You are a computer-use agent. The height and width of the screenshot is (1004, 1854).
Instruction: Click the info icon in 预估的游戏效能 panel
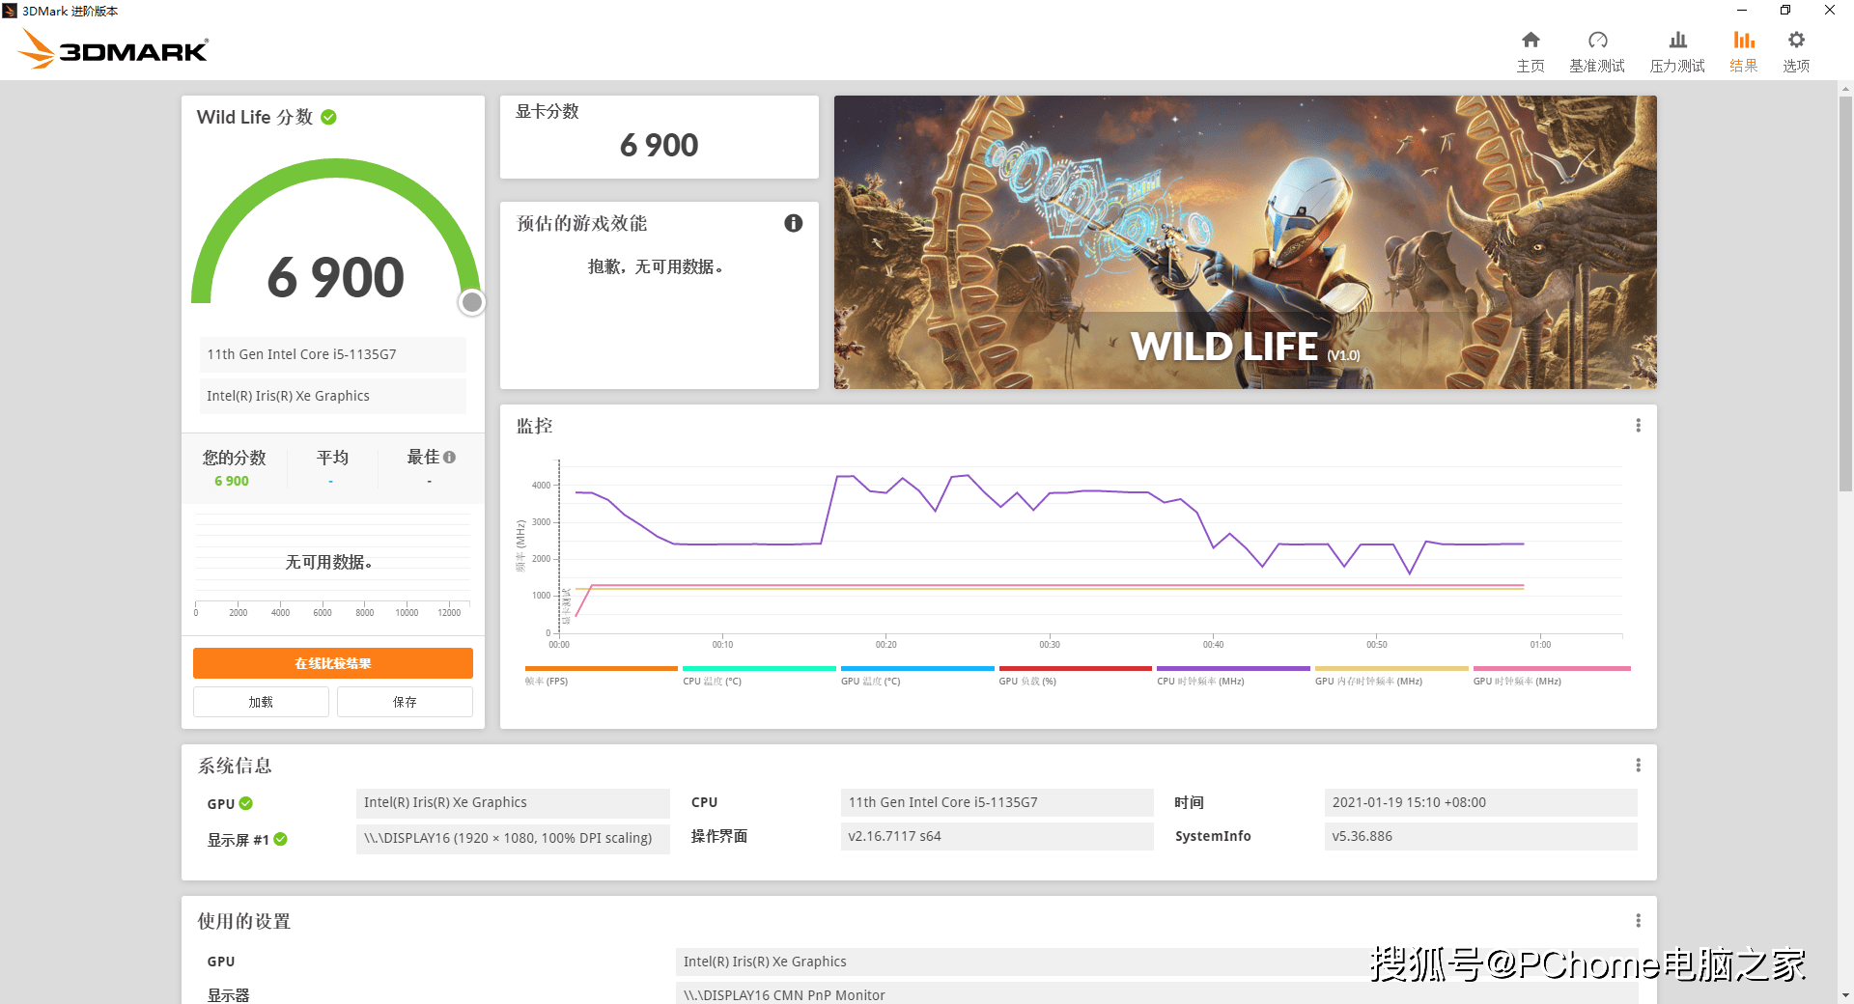pyautogui.click(x=794, y=223)
